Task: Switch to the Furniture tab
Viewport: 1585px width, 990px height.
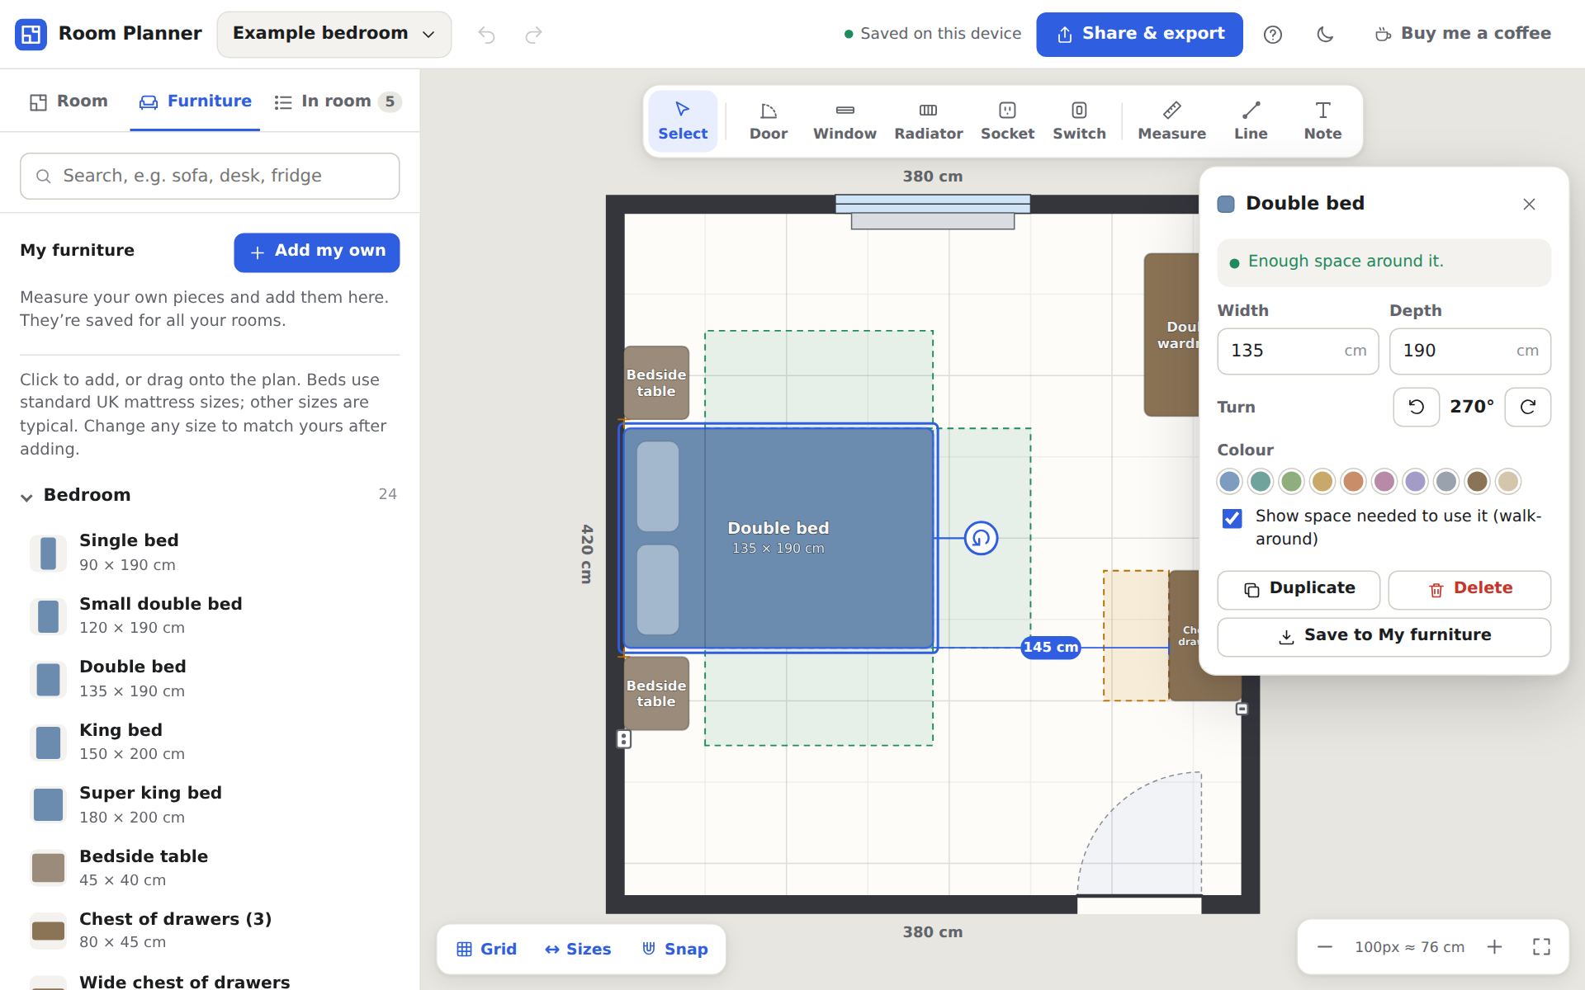Action: pyautogui.click(x=195, y=101)
